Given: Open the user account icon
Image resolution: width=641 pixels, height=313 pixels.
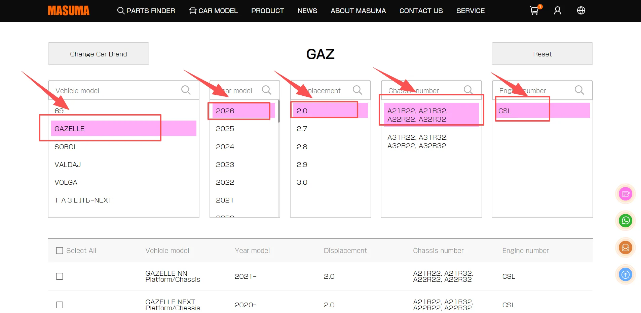Looking at the screenshot, I should [557, 11].
